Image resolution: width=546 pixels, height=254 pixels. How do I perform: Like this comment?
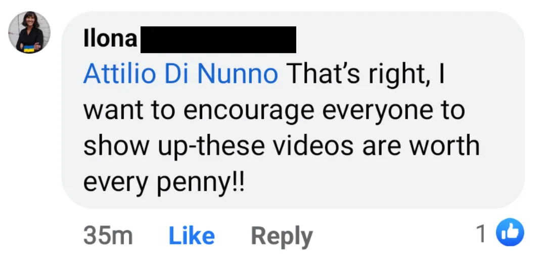[x=192, y=236]
